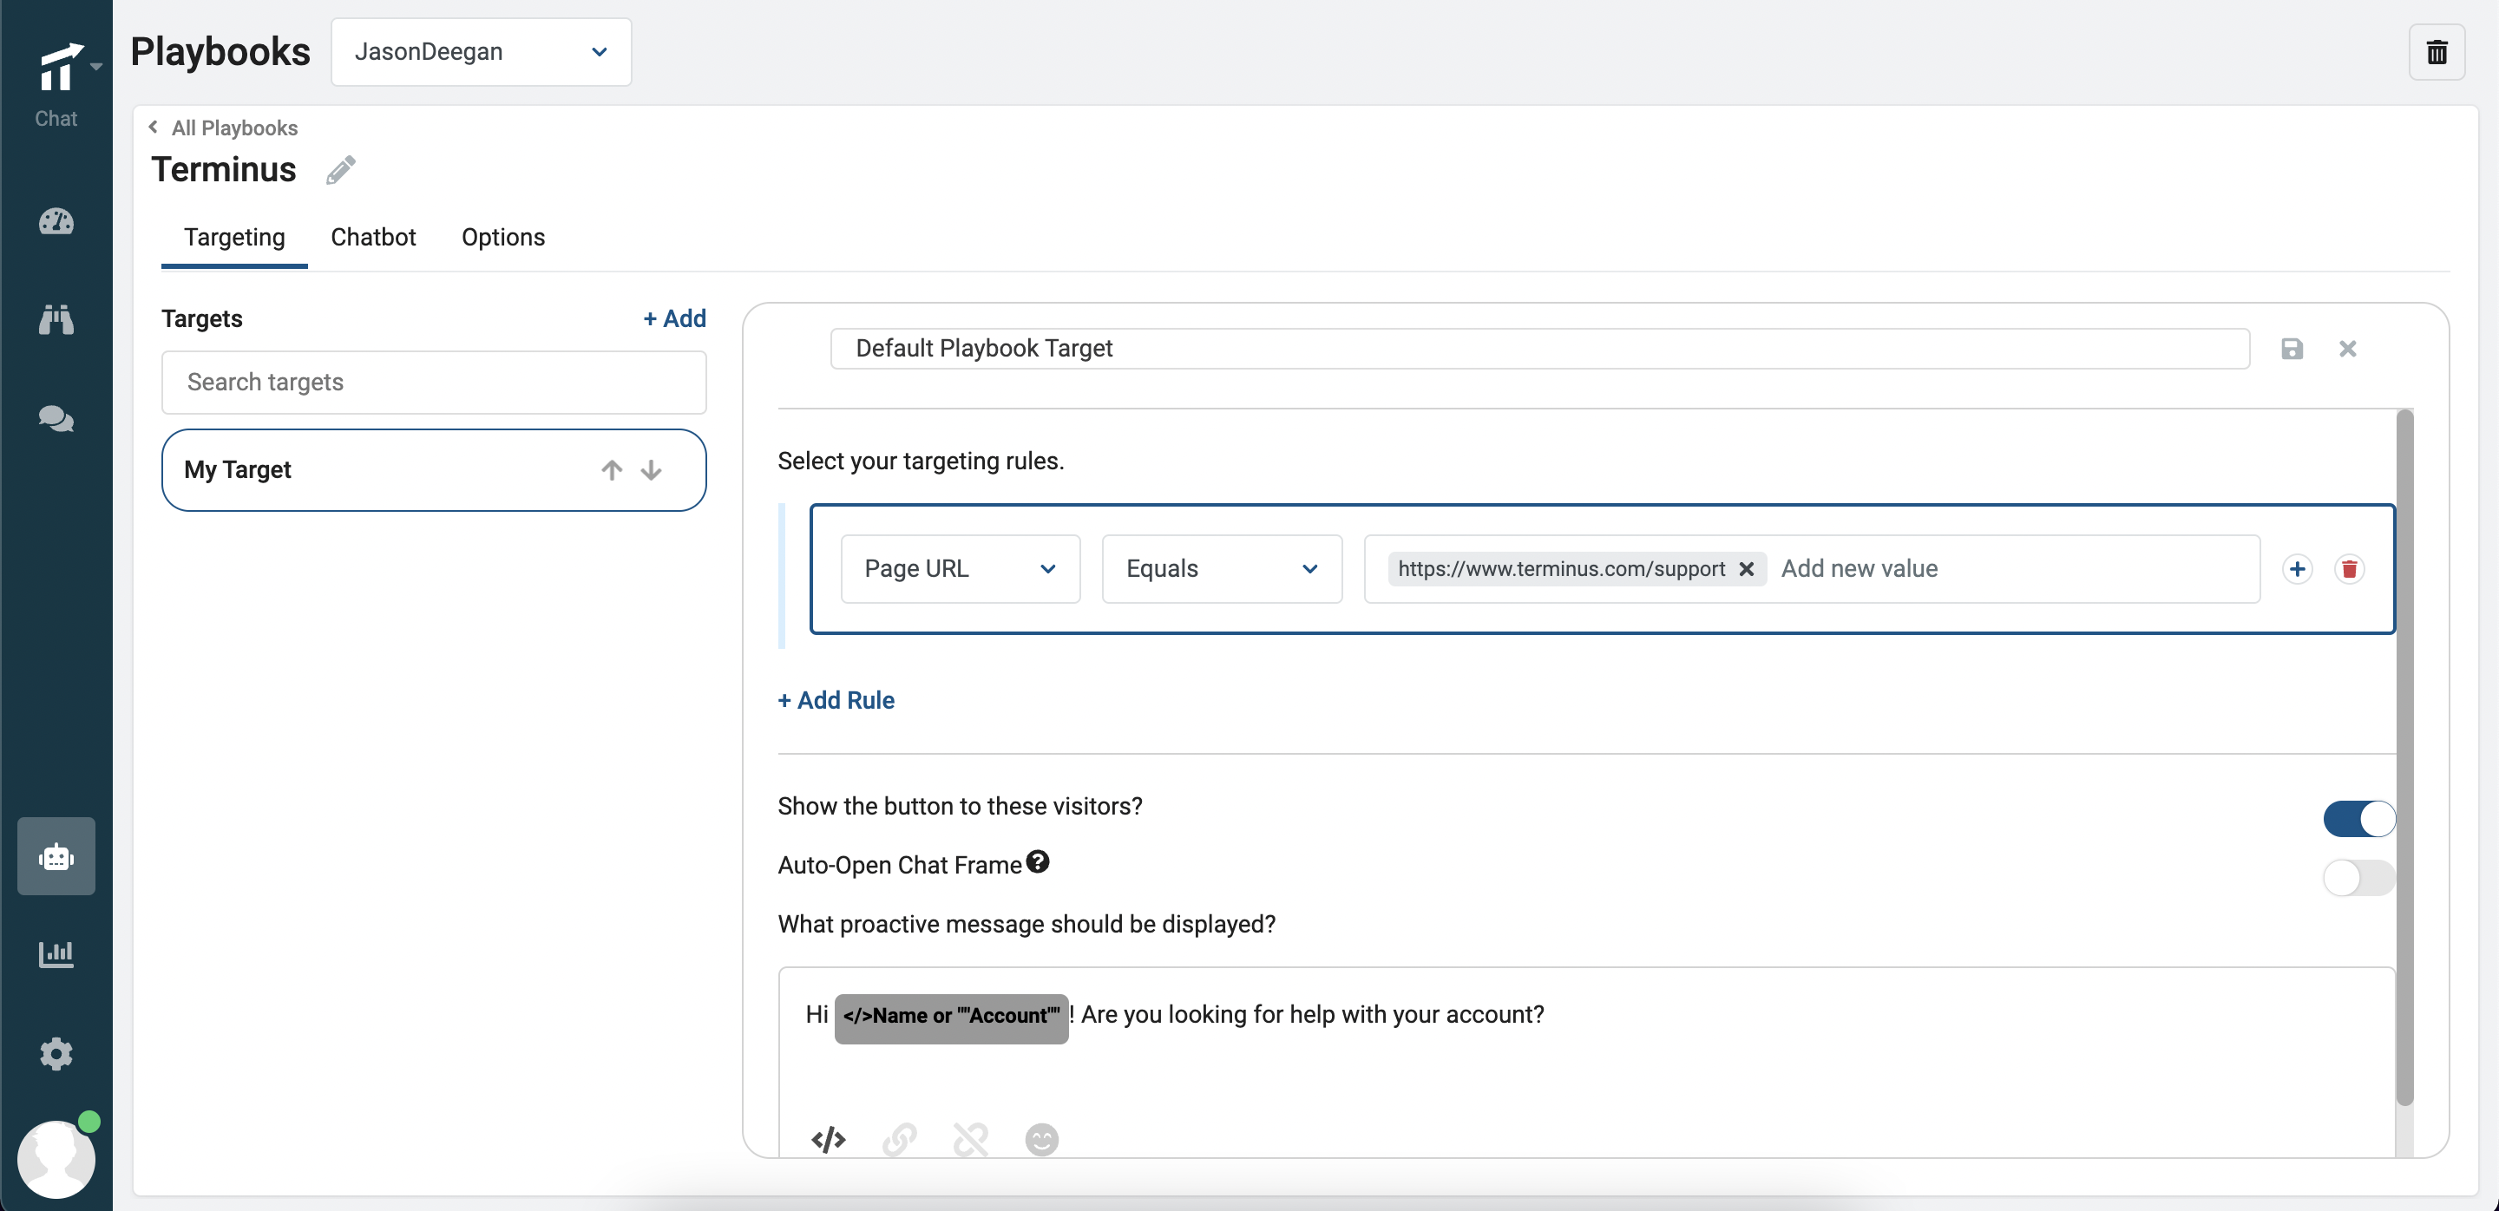The height and width of the screenshot is (1211, 2499).
Task: Click the trash icon in top right
Action: coord(2437,51)
